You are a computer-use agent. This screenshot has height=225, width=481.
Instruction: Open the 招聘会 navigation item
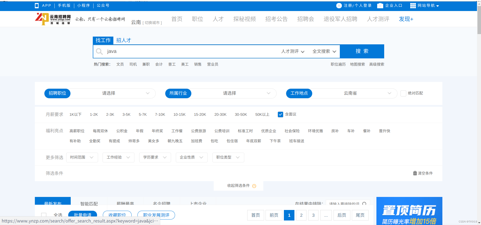305,19
